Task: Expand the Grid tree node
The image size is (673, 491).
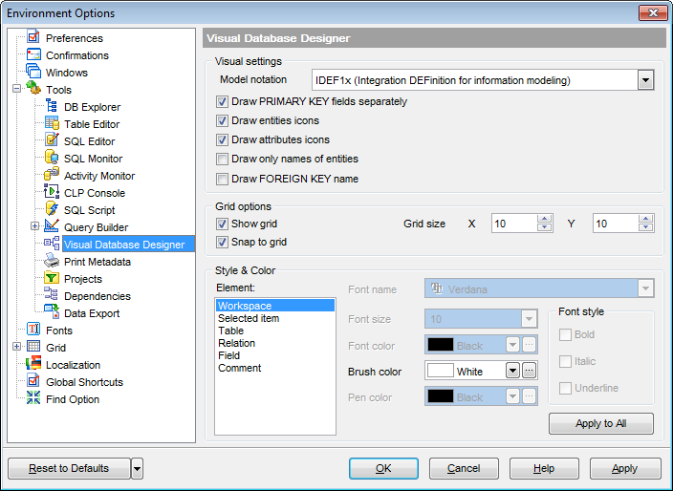Action: pyautogui.click(x=17, y=347)
